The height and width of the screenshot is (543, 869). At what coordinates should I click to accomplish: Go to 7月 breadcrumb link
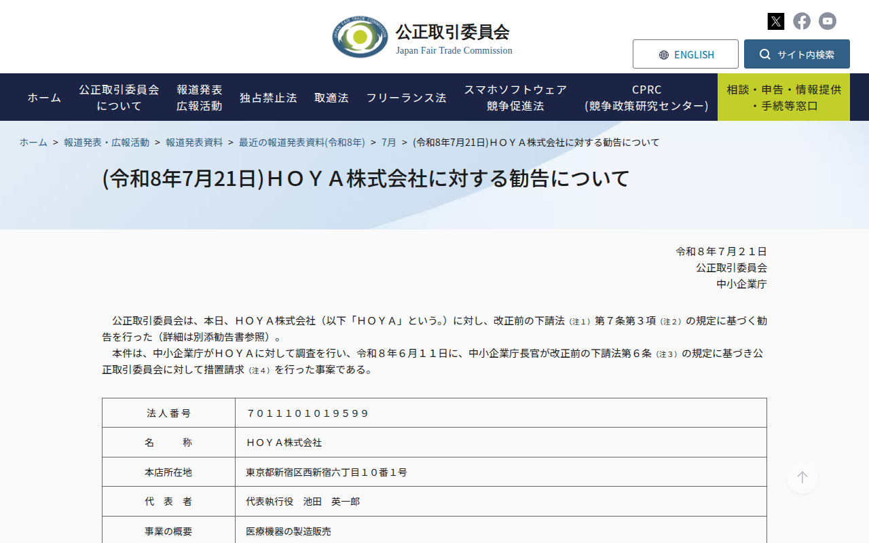pos(389,143)
